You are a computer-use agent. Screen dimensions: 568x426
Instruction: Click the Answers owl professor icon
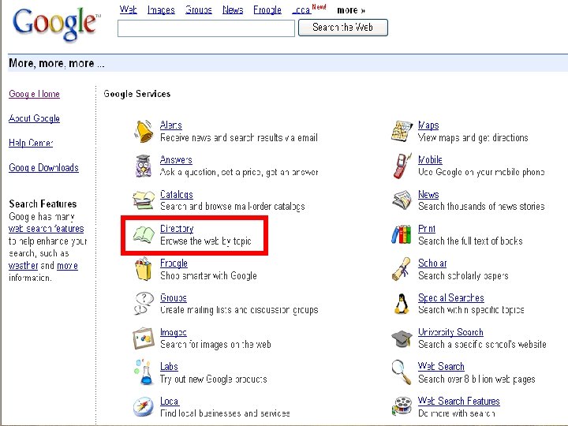tap(144, 166)
